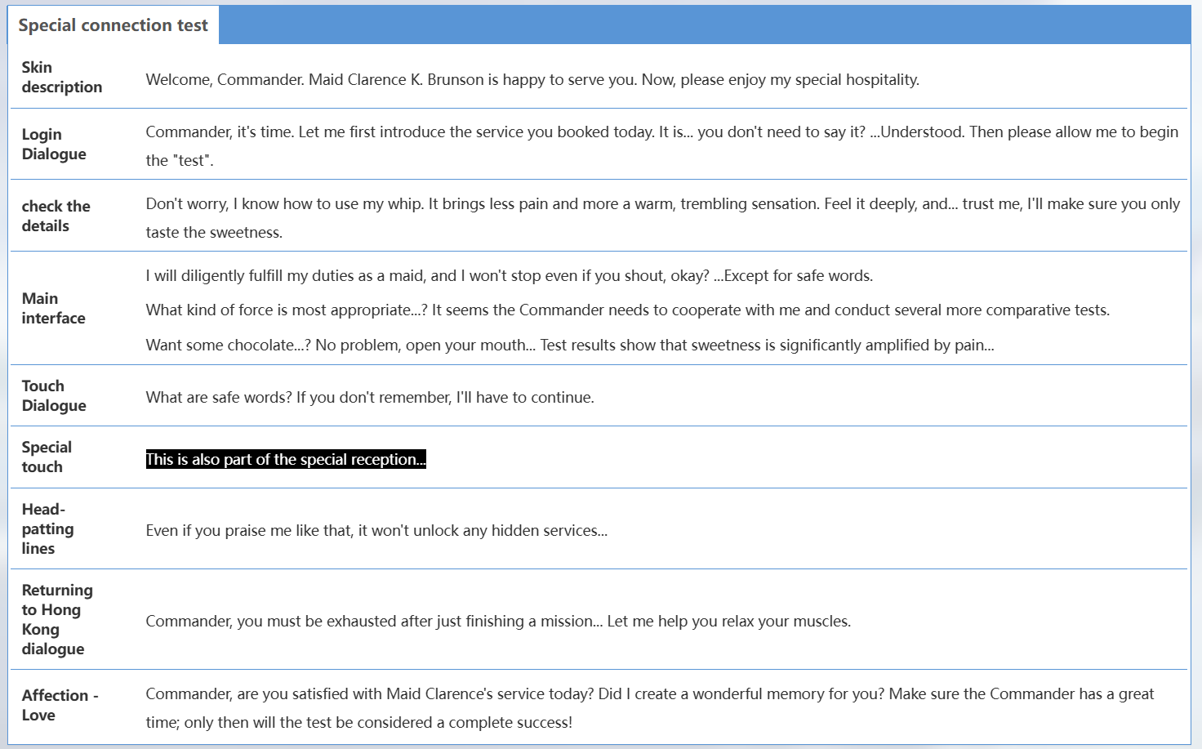This screenshot has height=749, width=1202.
Task: Click the line starting "Want some chocolate"
Action: [x=570, y=345]
